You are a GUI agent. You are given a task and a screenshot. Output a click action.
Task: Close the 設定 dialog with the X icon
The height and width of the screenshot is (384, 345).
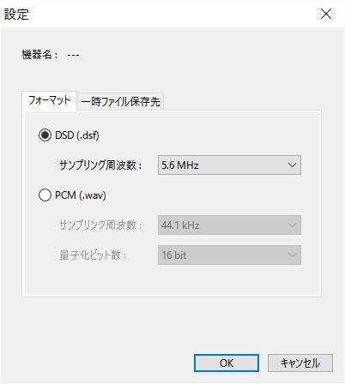tap(326, 14)
